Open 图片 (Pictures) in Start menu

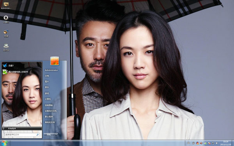tap(47, 82)
